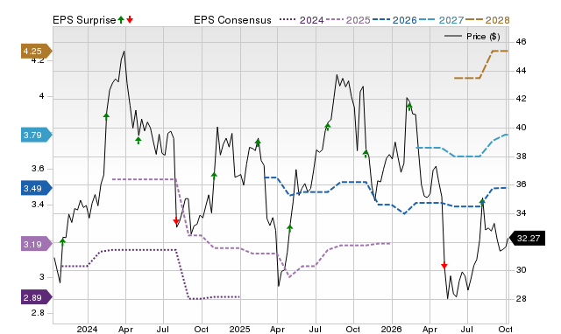561x334 pixels.
Task: Toggle the 2026 EPS consensus legend entry
Action: pyautogui.click(x=394, y=20)
